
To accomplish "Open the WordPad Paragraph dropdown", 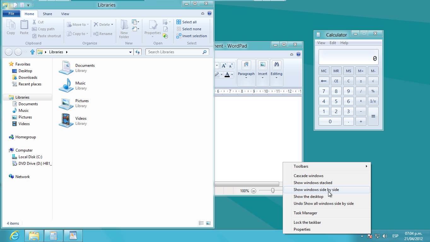I will coord(246,69).
